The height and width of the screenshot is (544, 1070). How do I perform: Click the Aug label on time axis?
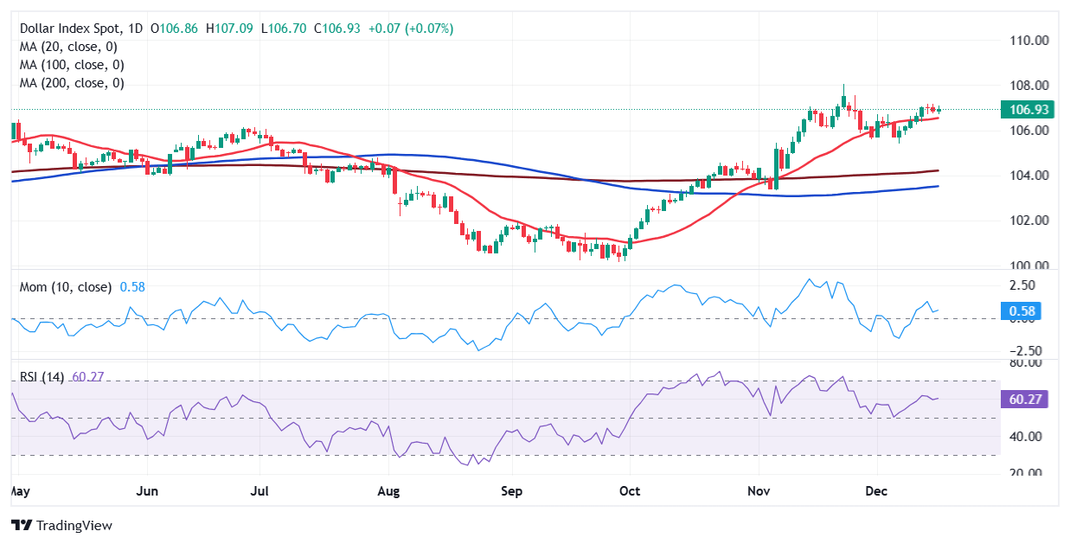[x=388, y=490]
